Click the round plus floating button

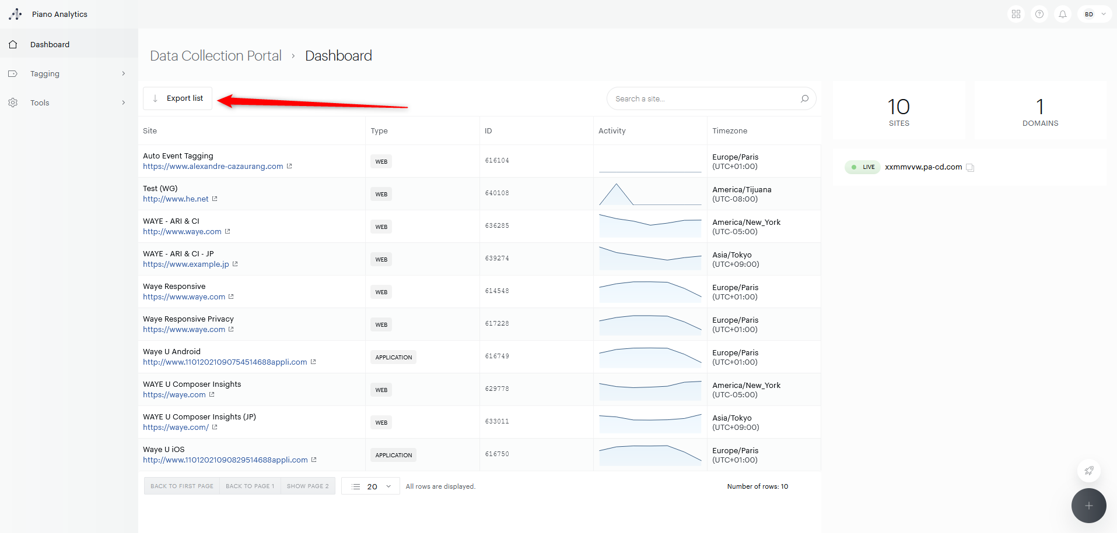[x=1088, y=506]
